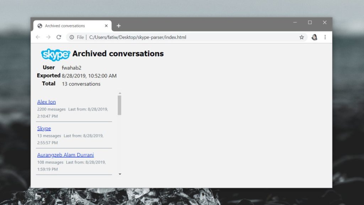Click the favicon on the Archived conversations tab
This screenshot has width=364, height=205.
click(39, 26)
